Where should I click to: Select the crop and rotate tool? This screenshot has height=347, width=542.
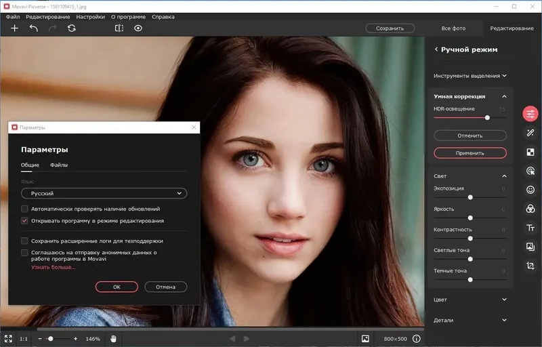pyautogui.click(x=530, y=266)
